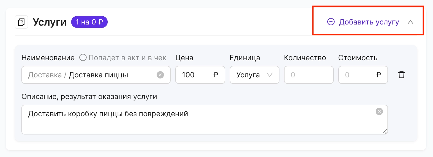Grab the textarea resize handle corner
433x157 pixels.
[x=385, y=131]
